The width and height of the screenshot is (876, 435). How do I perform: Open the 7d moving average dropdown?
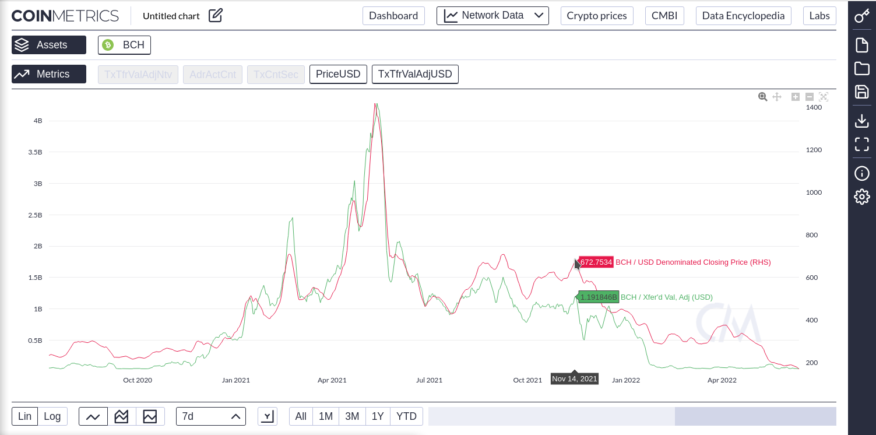tap(211, 416)
